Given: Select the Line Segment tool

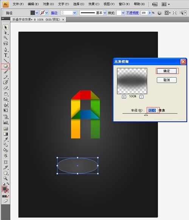Looking at the screenshot, I should pos(5,61).
